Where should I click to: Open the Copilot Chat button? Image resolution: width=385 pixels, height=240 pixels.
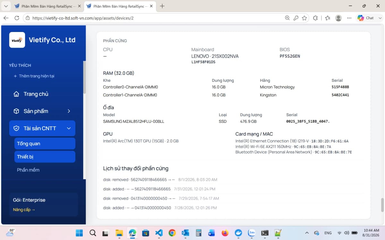click(x=366, y=18)
